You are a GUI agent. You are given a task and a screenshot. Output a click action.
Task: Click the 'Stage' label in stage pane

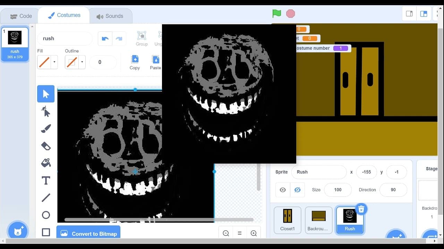coord(432,169)
